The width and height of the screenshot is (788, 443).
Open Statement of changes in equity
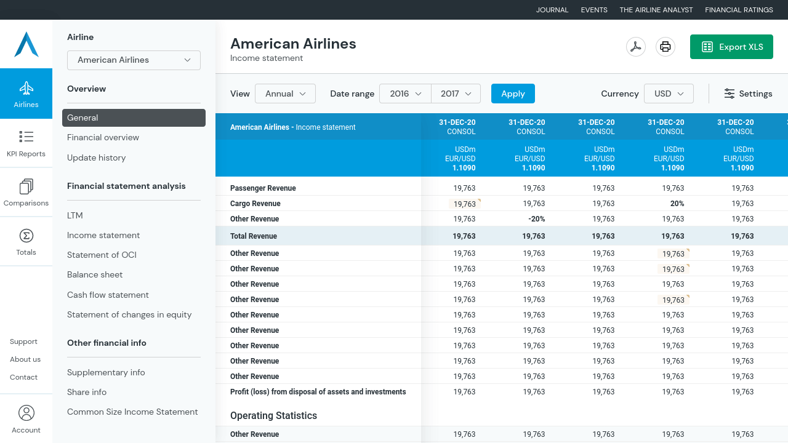129,314
